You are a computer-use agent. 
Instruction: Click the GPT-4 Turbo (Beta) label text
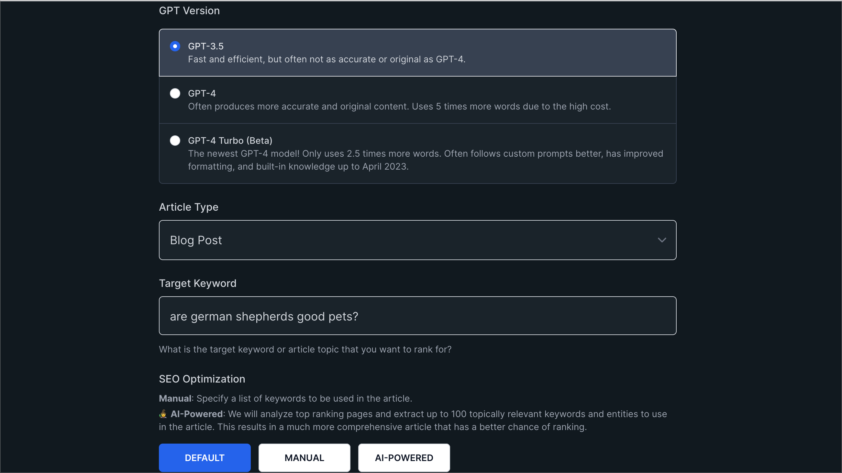pyautogui.click(x=230, y=141)
